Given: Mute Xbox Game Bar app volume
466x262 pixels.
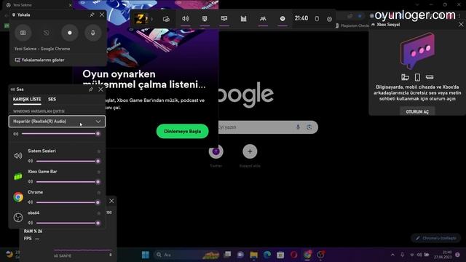Looking at the screenshot, I should coord(31,181).
